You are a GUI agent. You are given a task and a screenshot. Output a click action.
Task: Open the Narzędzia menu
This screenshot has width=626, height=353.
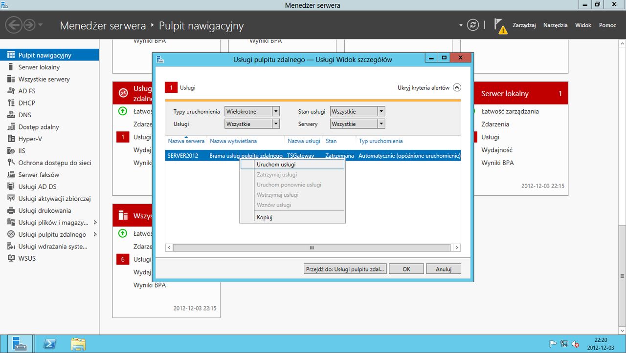click(x=556, y=25)
